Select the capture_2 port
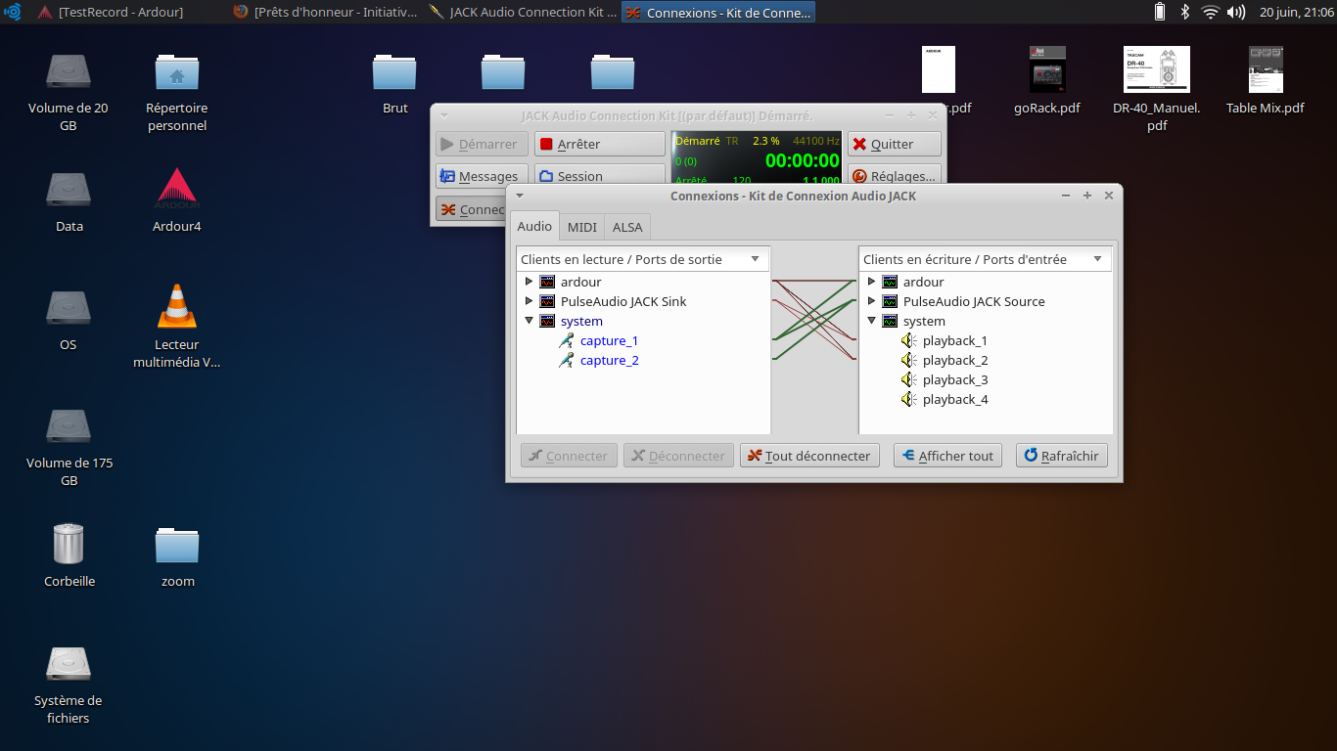This screenshot has height=751, width=1337. [x=609, y=360]
